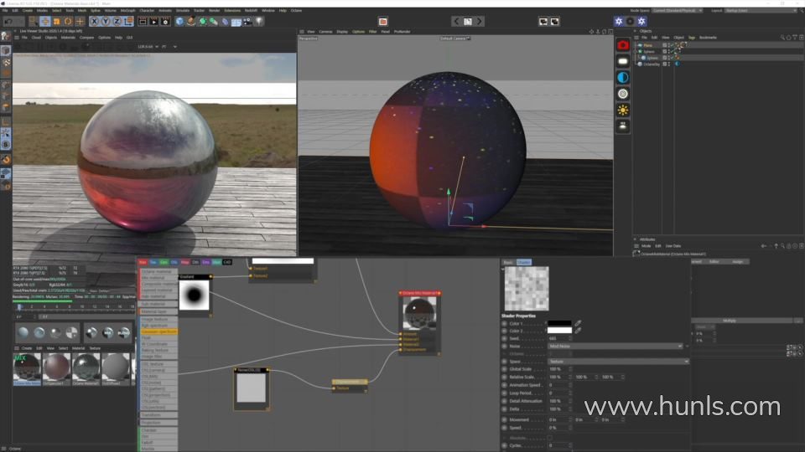Toggle the X axis lock button
Image resolution: width=805 pixels, height=452 pixels.
94,21
